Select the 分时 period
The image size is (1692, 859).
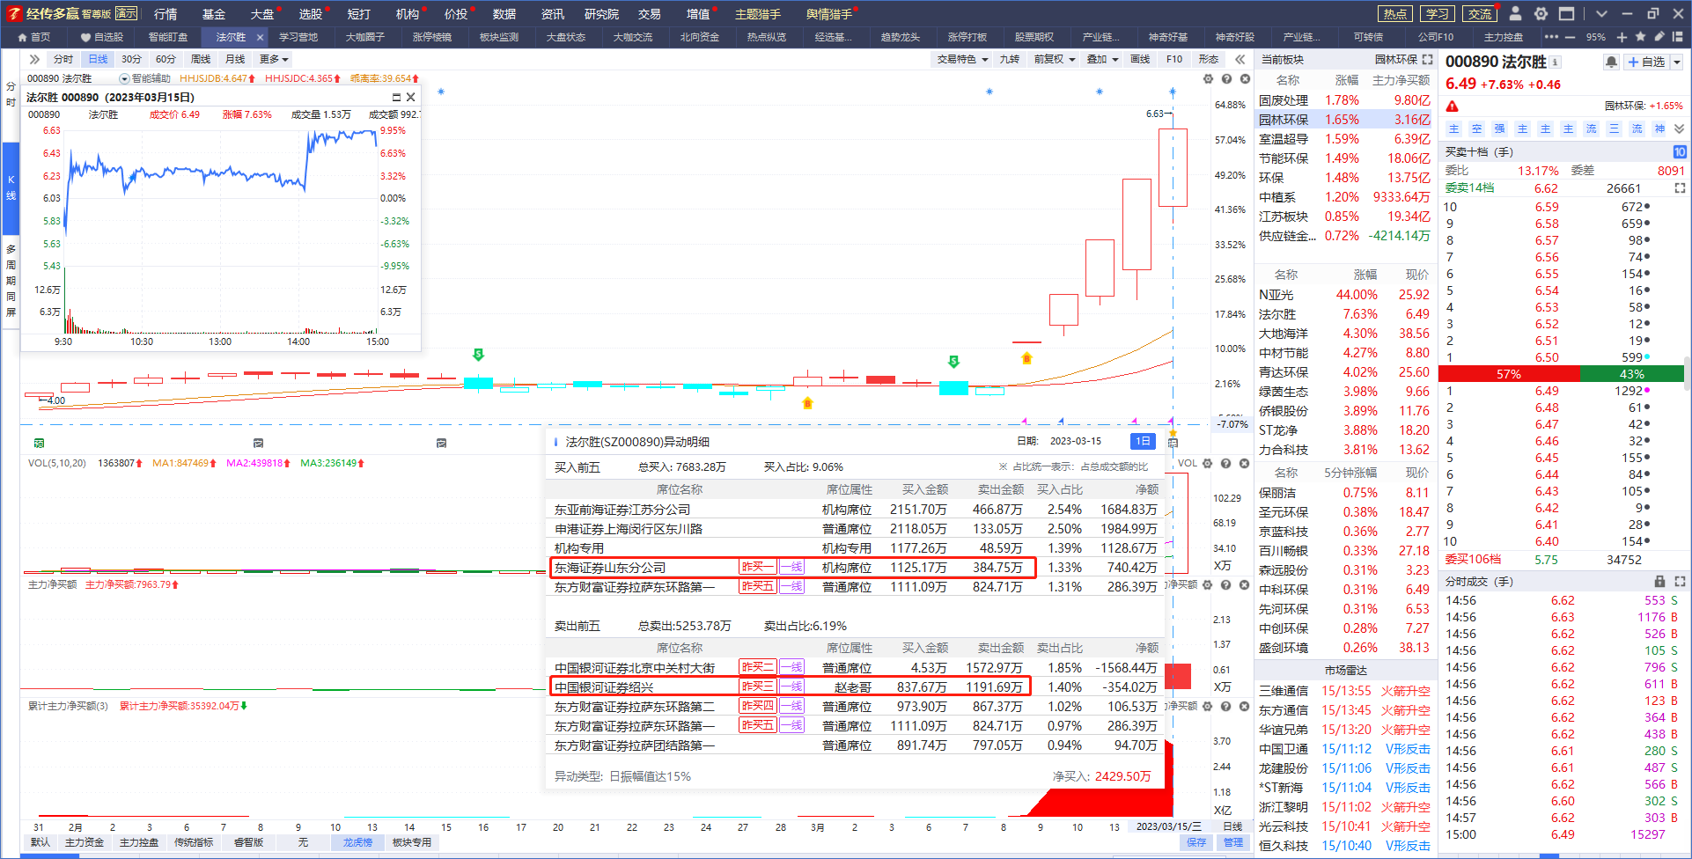[x=63, y=59]
